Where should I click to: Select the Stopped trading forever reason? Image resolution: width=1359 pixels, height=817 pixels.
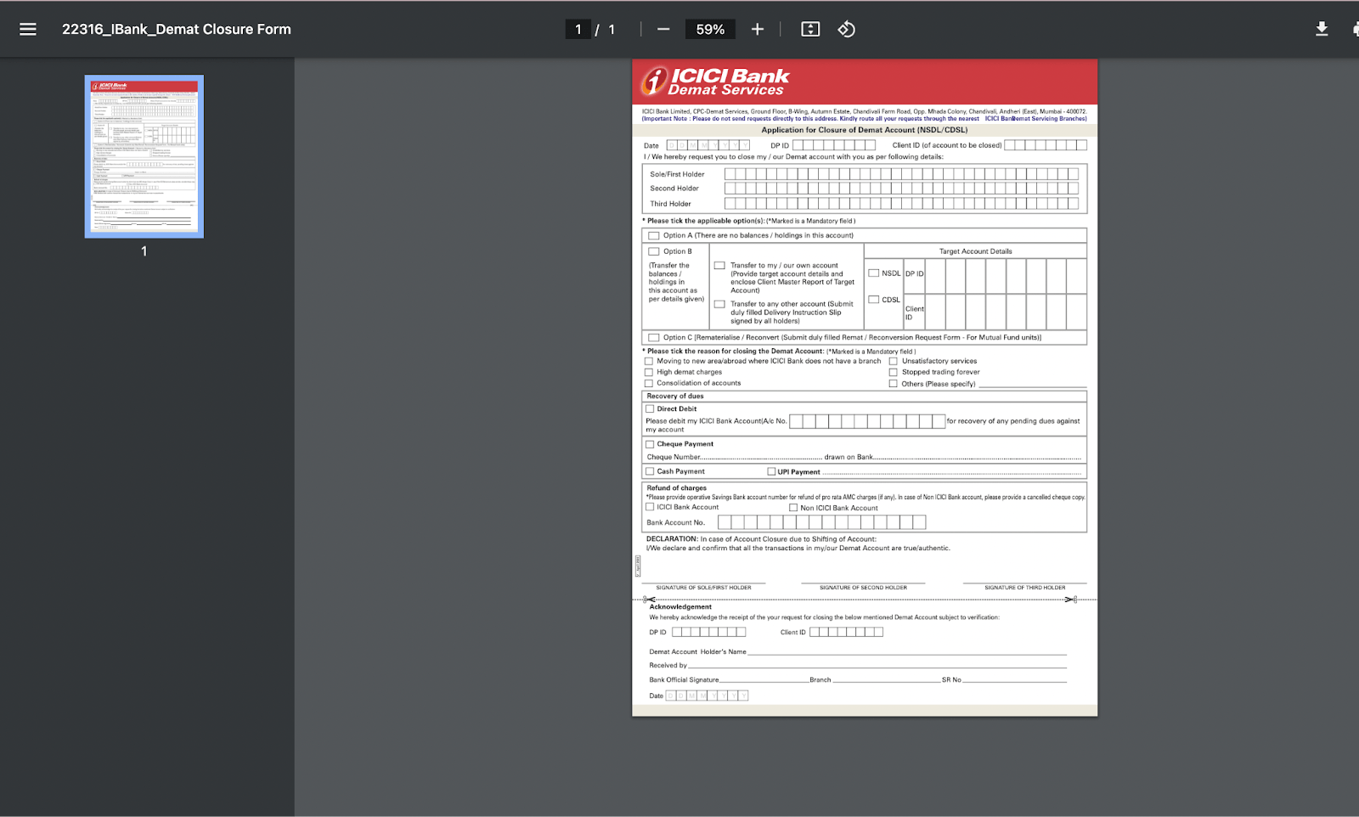click(893, 372)
